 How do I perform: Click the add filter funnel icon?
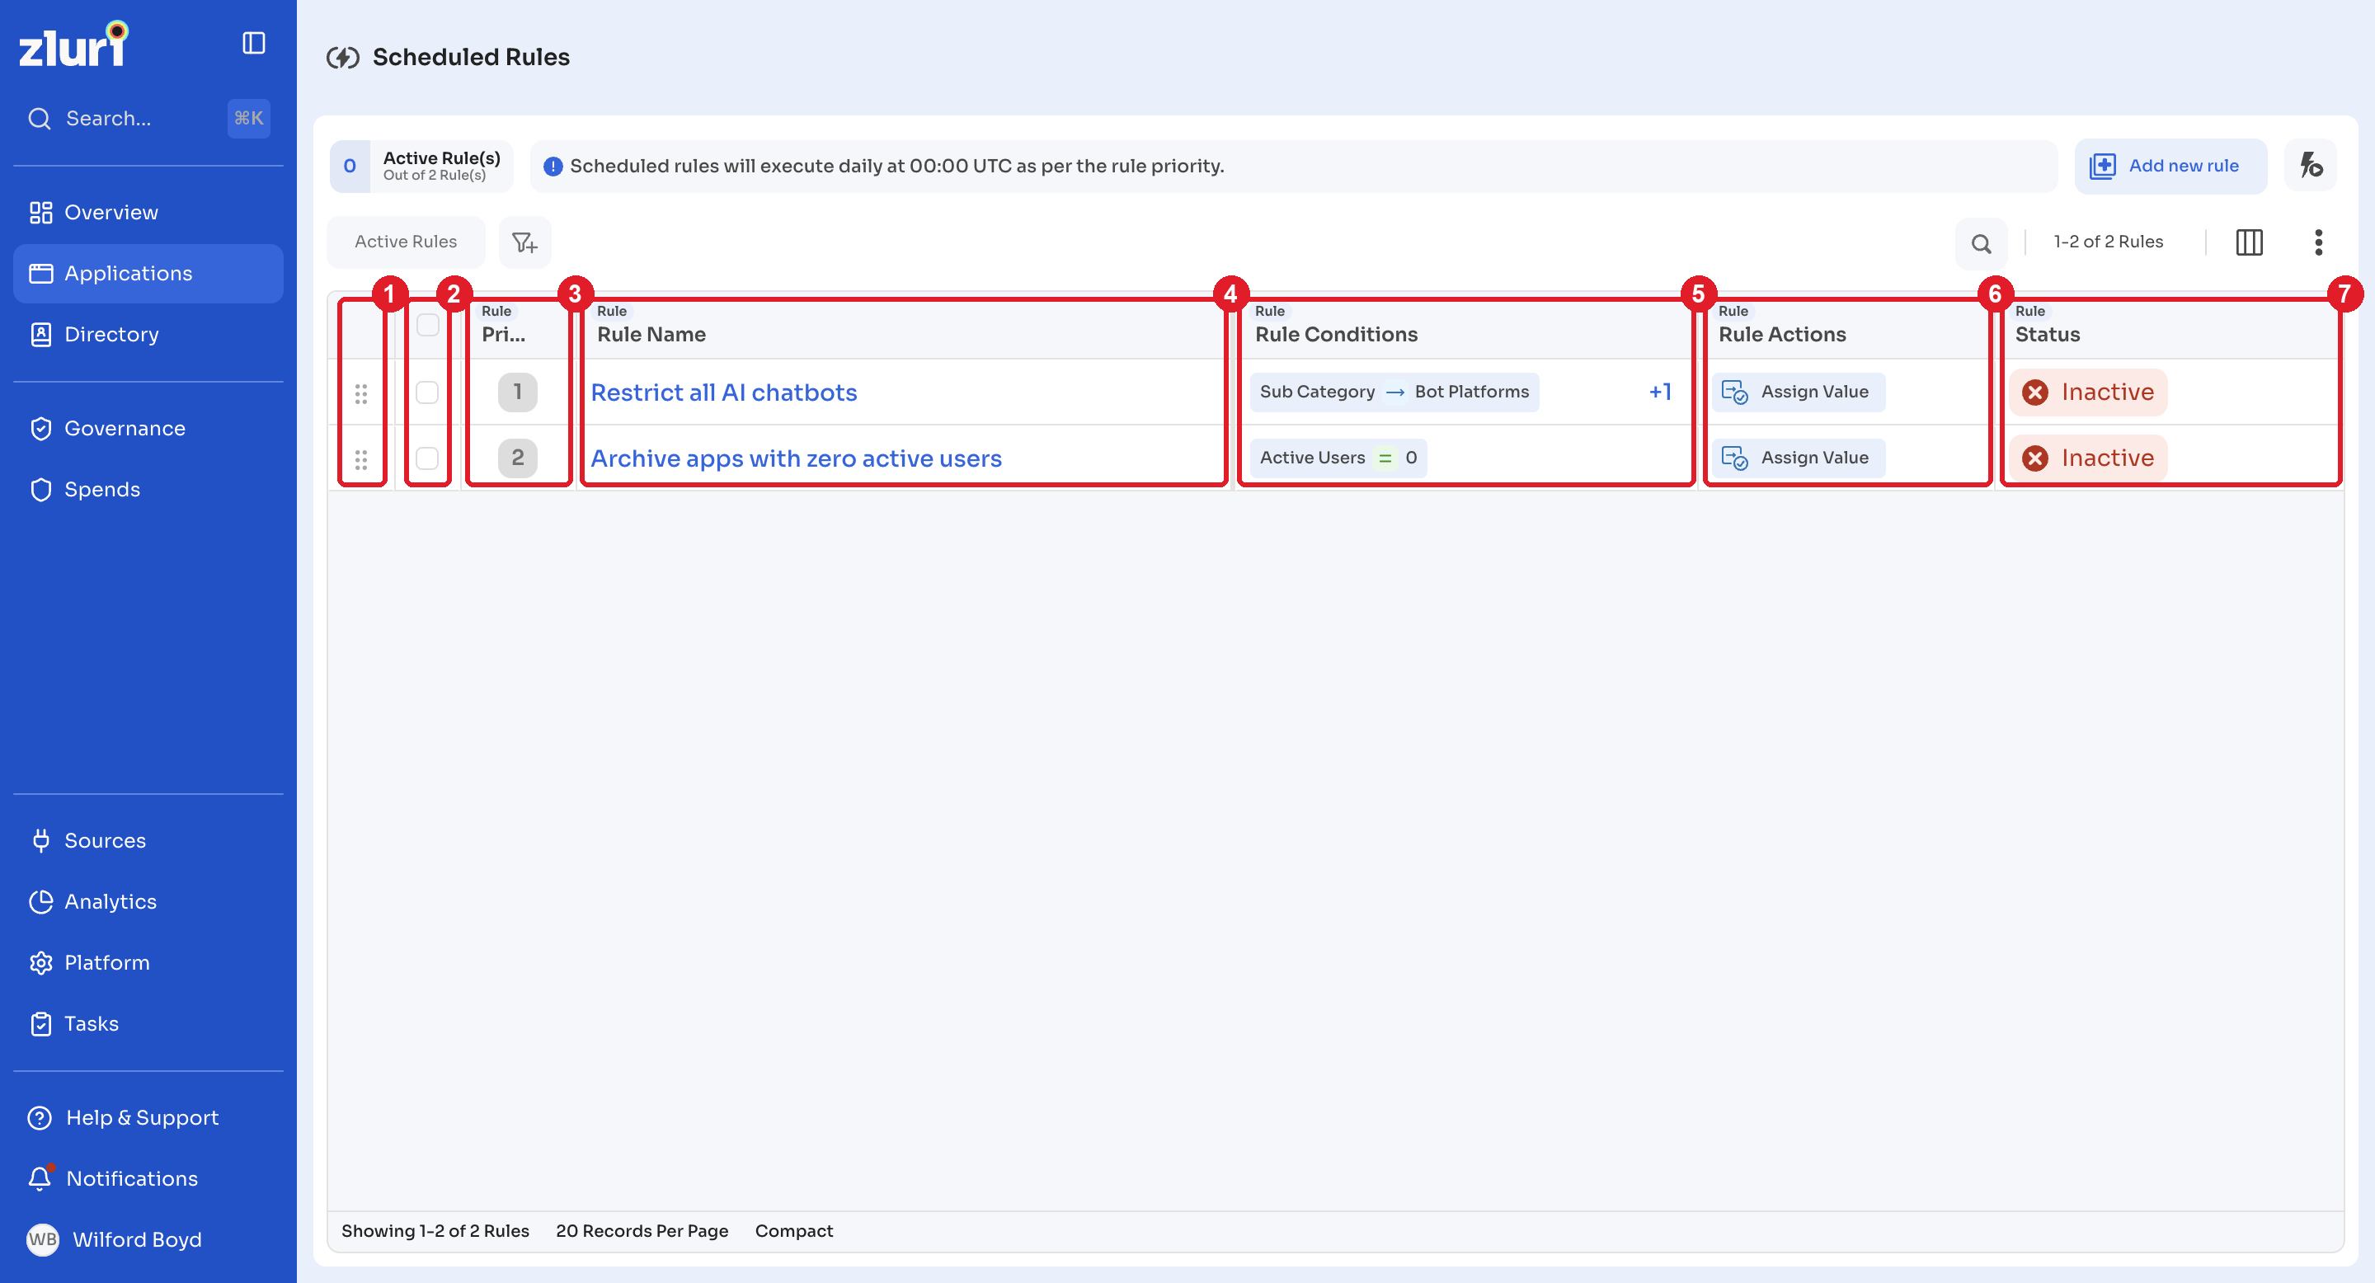[524, 242]
